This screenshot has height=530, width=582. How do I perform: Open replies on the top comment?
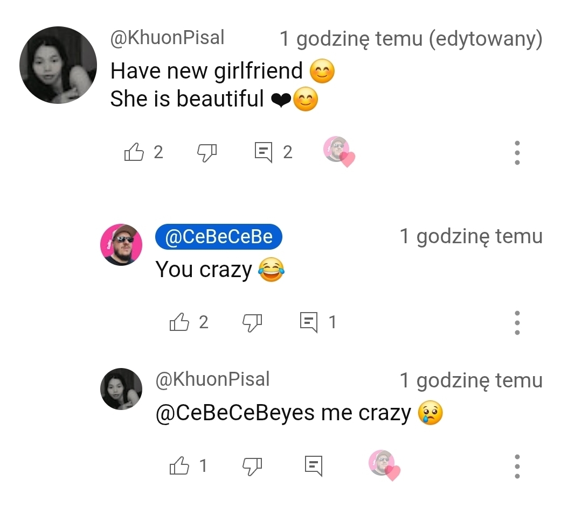(264, 152)
